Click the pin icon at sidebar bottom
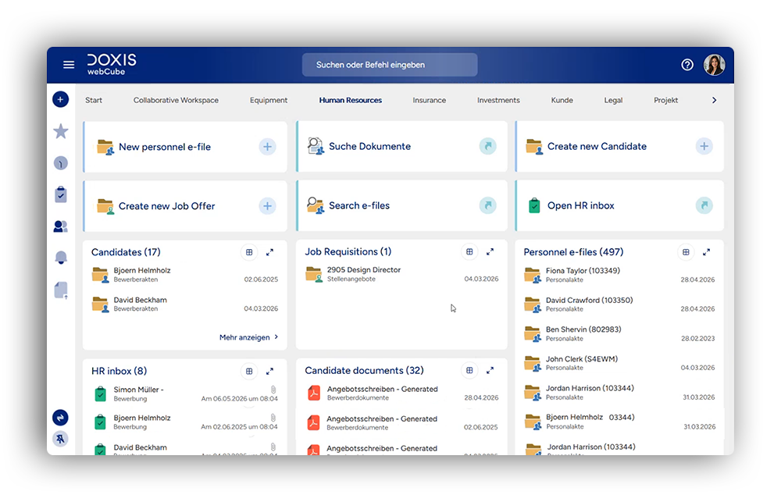Image resolution: width=781 pixels, height=502 pixels. [x=60, y=439]
